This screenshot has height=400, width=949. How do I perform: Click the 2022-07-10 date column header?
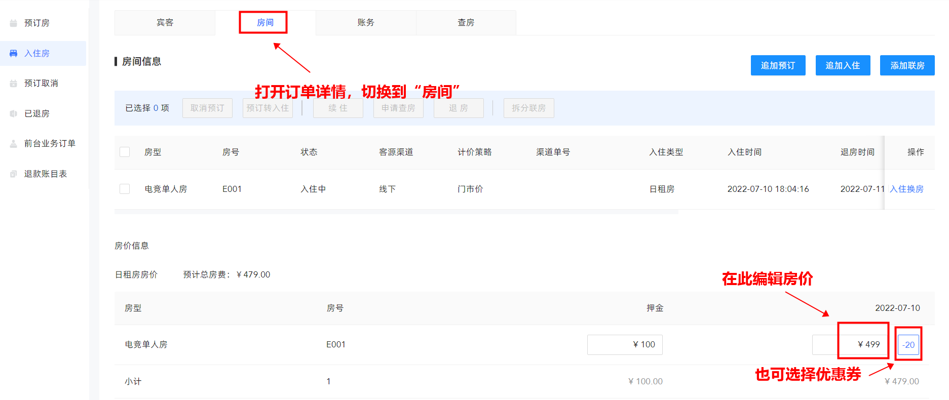click(897, 308)
